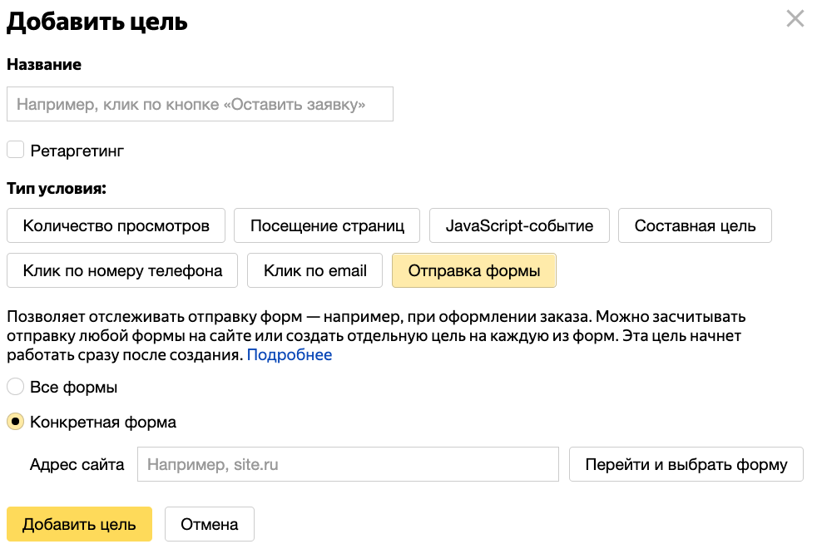
Task: Click the yellow Добавить цель button
Action: point(79,524)
